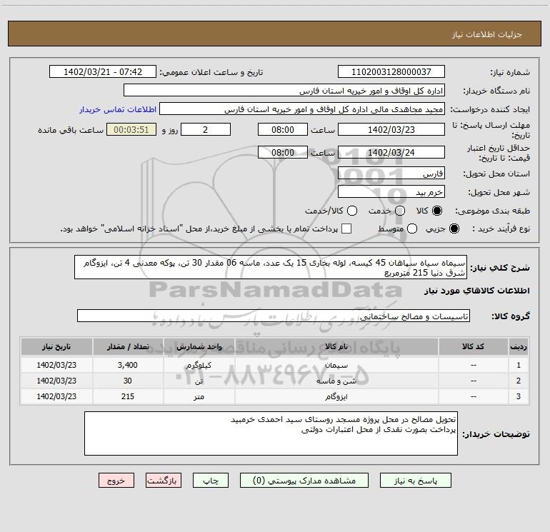
Task: Open buyer contact info link اطلاعات تماس خریدار
Action: pos(118,109)
